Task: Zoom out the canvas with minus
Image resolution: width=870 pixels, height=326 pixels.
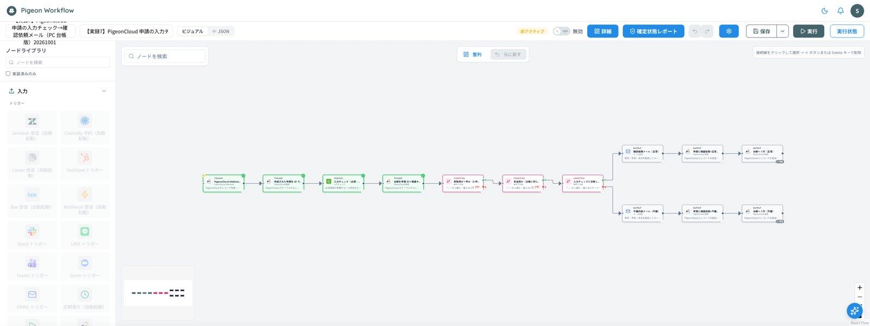Action: pos(860,297)
